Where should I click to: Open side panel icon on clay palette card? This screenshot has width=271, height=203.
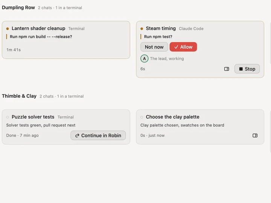tap(255, 135)
